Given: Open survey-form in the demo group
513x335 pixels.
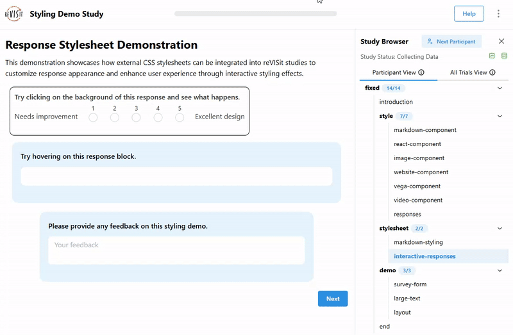Looking at the screenshot, I should (x=410, y=284).
